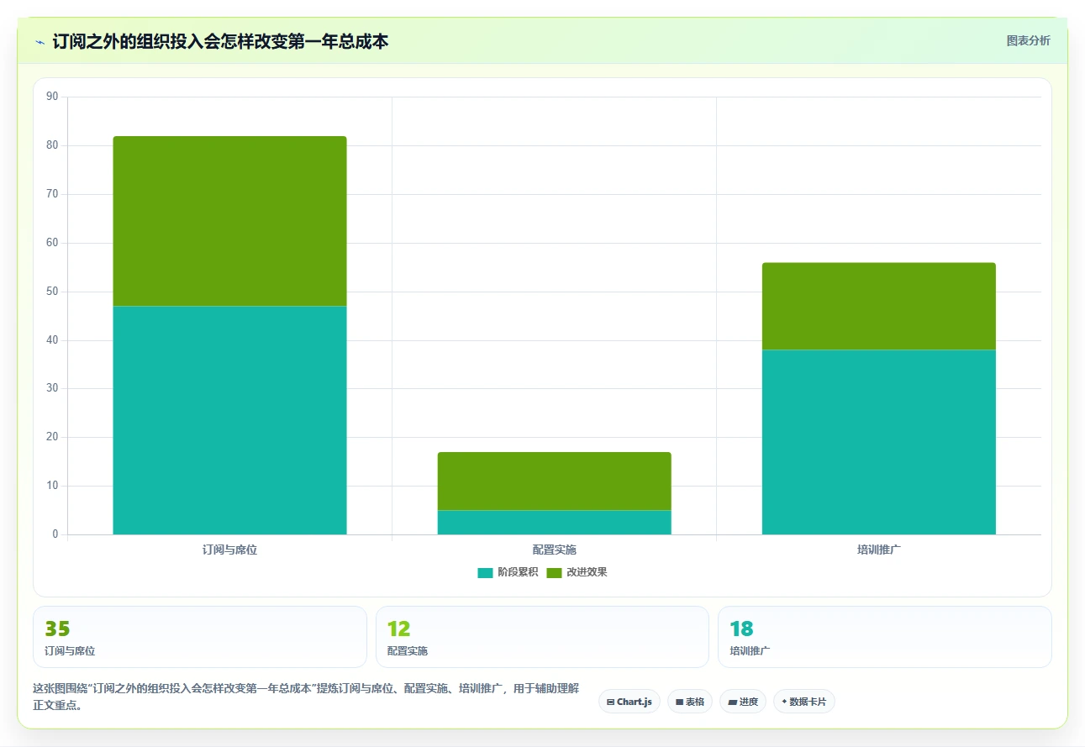
Task: Click the y-axis value 50
Action: click(x=52, y=292)
